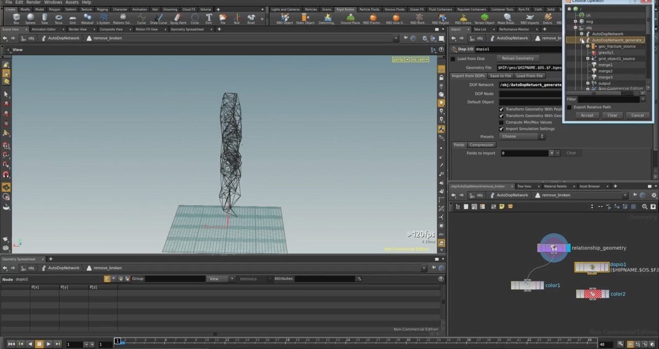Select gravity1 in the operator tree

coord(605,53)
